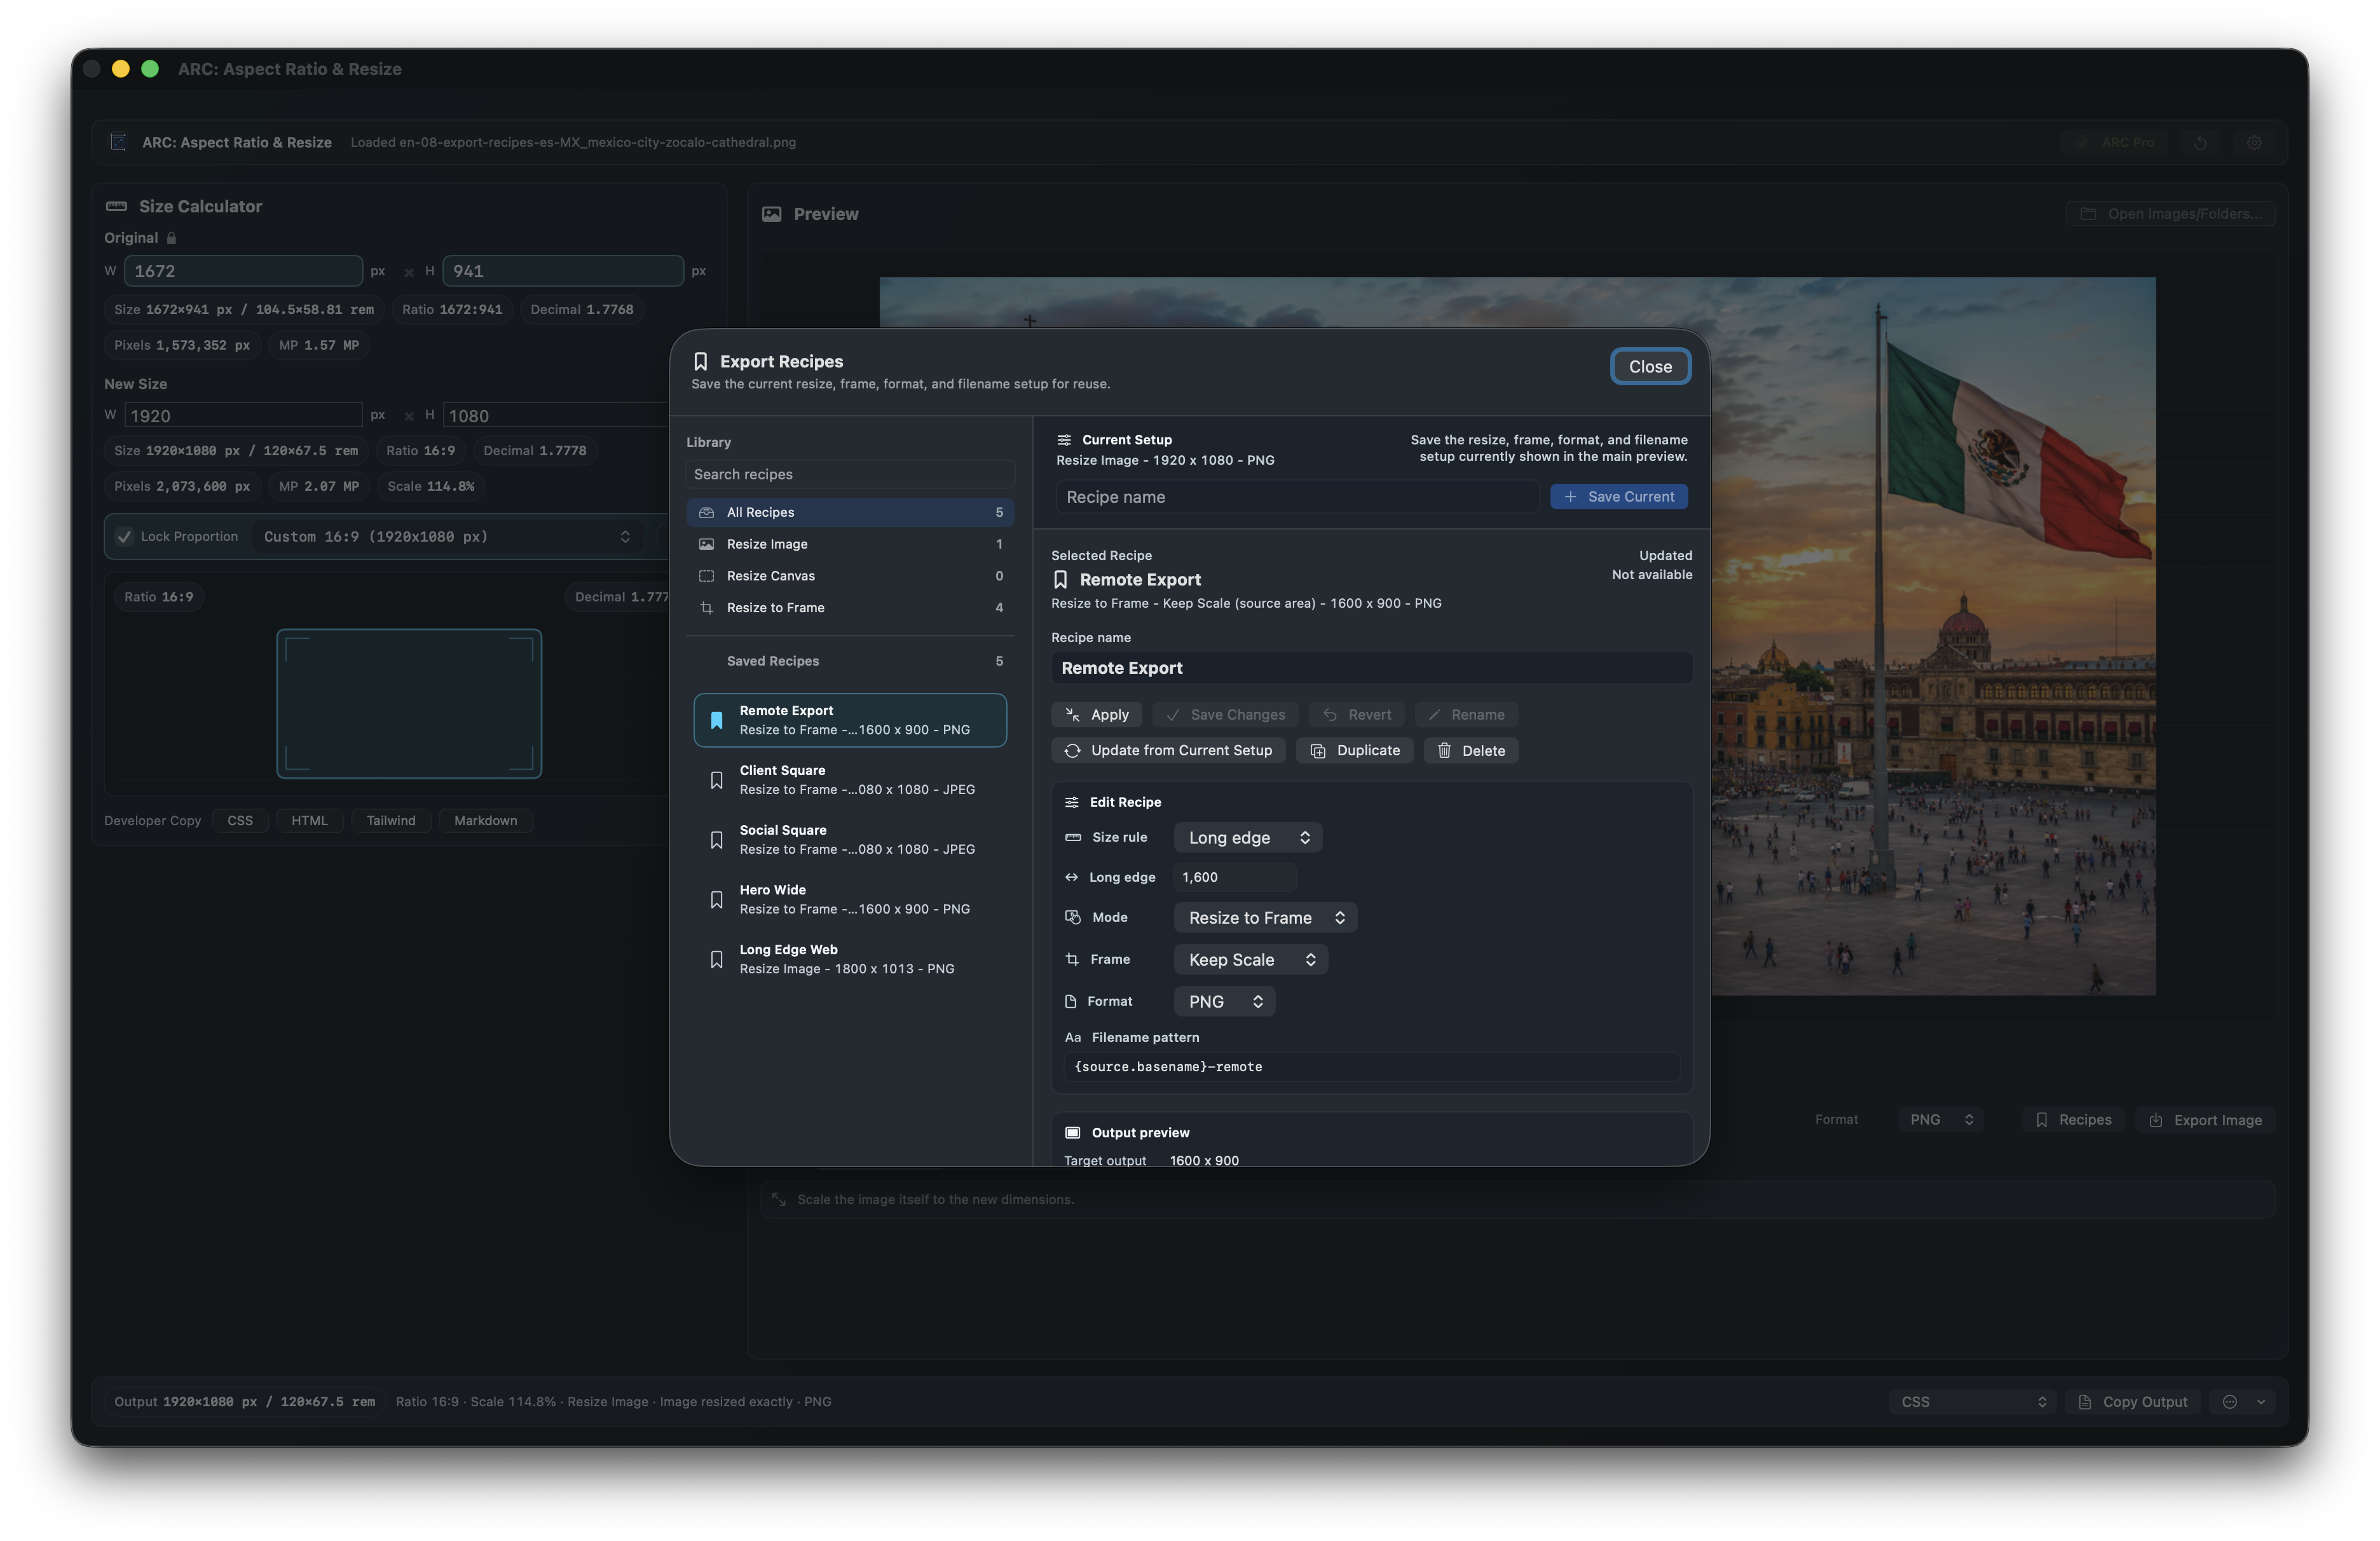Click Save Changes button
The width and height of the screenshot is (2380, 1541).
click(x=1225, y=714)
